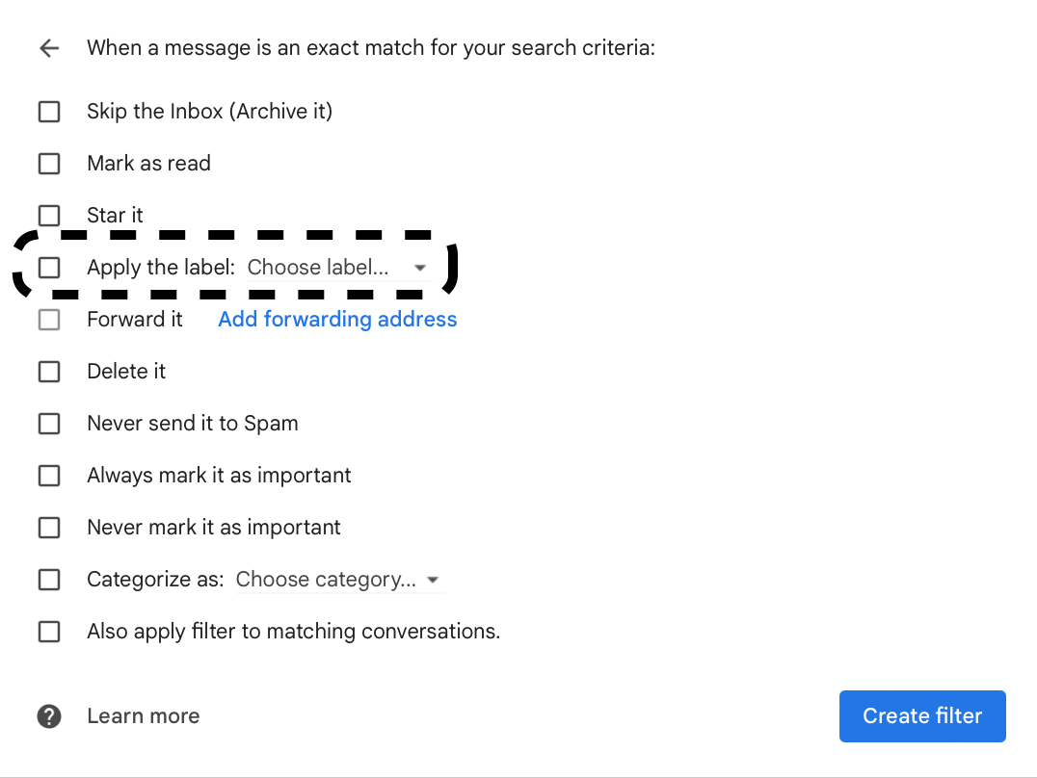Enable Star it for matching messages
The height and width of the screenshot is (778, 1037).
coord(49,215)
